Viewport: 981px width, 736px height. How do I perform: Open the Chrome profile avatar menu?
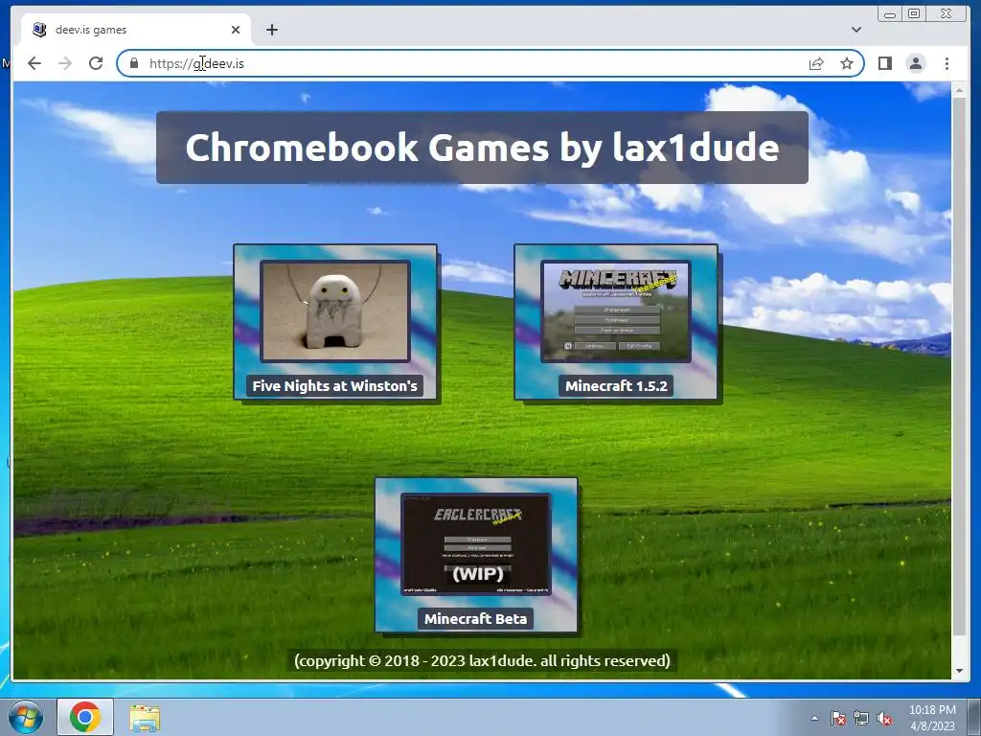(915, 63)
